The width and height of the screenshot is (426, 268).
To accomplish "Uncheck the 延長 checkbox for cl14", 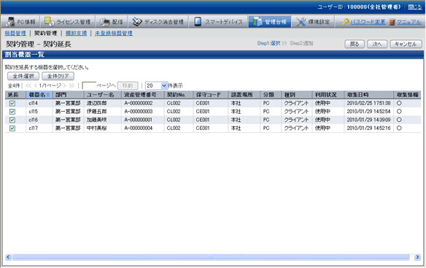I will (x=12, y=104).
